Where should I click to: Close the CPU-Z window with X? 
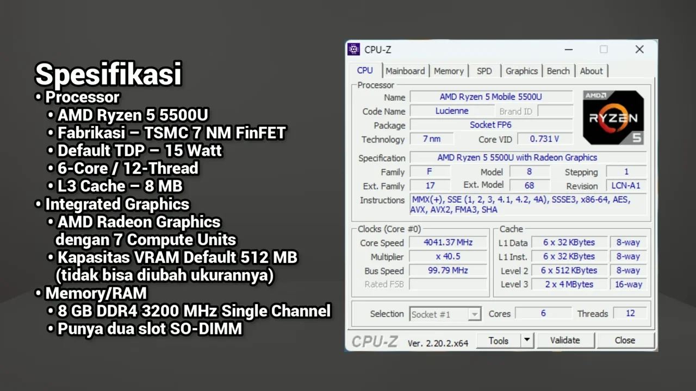(639, 49)
